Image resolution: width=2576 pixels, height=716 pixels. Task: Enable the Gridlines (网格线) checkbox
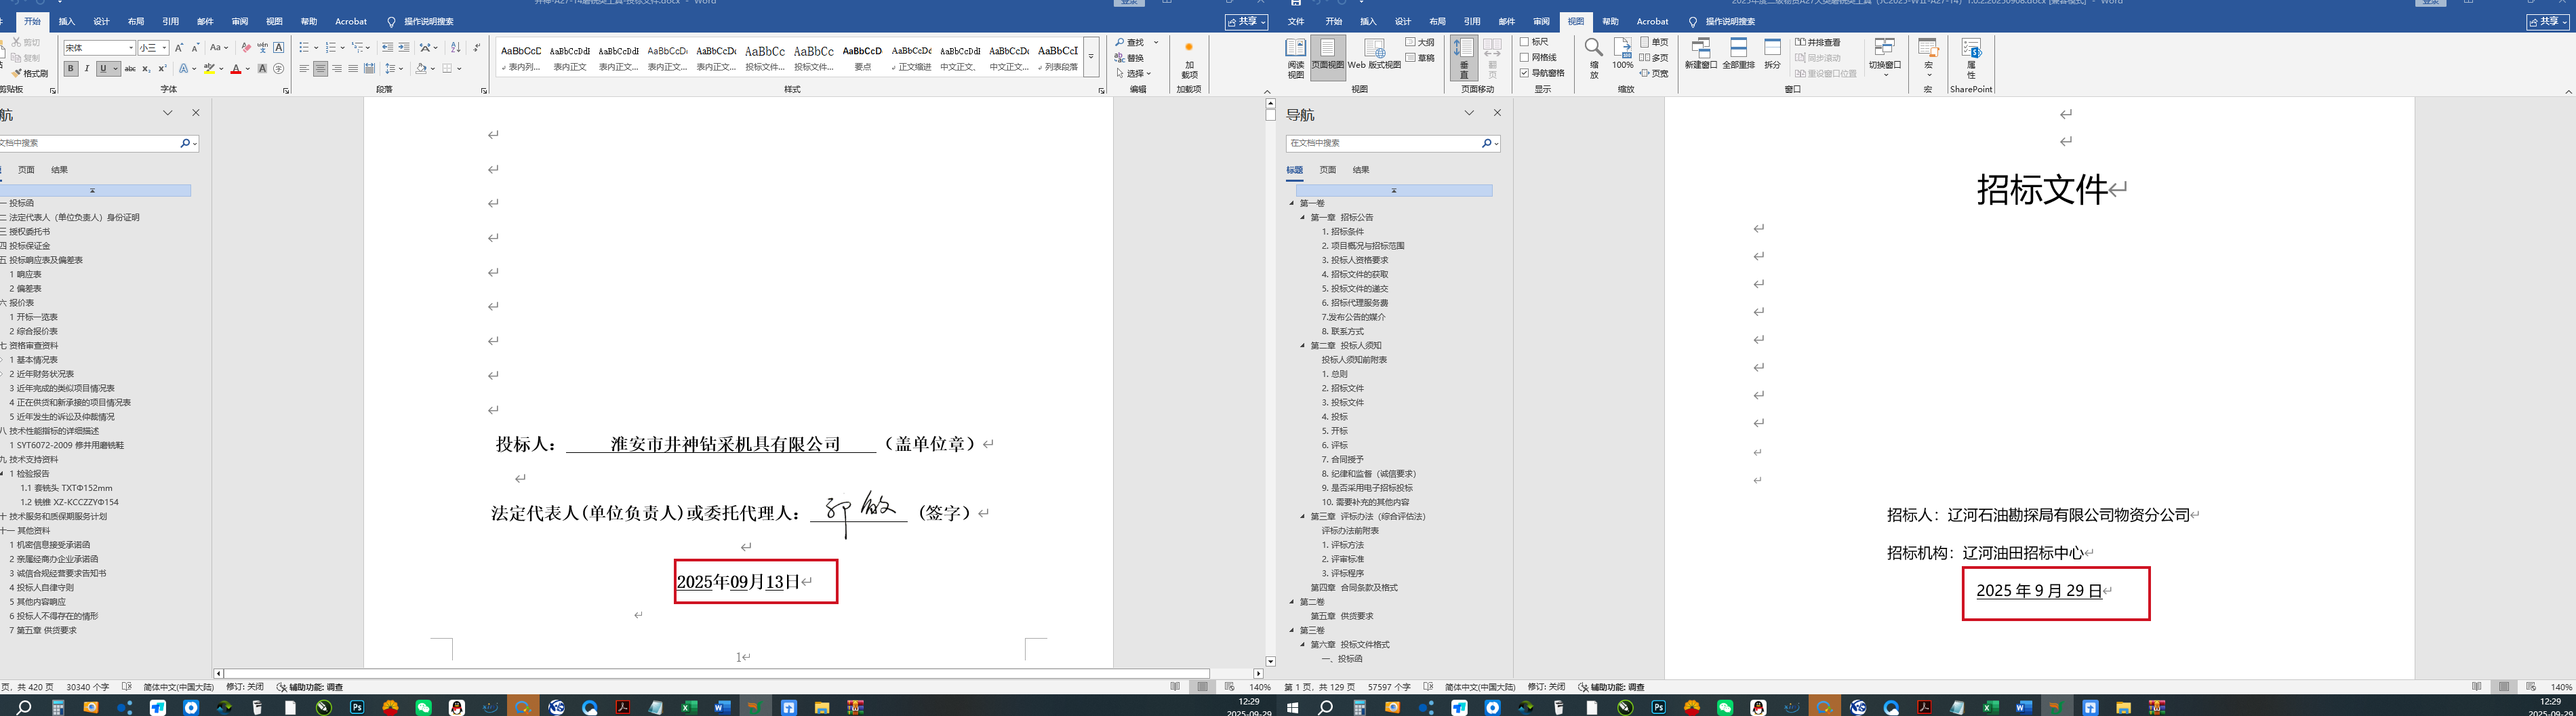click(x=1525, y=57)
